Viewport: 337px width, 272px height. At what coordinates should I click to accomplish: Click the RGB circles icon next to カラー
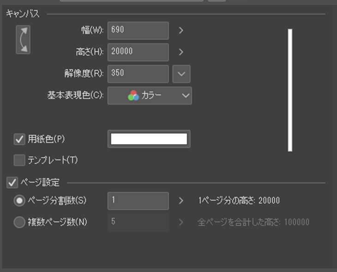(133, 96)
